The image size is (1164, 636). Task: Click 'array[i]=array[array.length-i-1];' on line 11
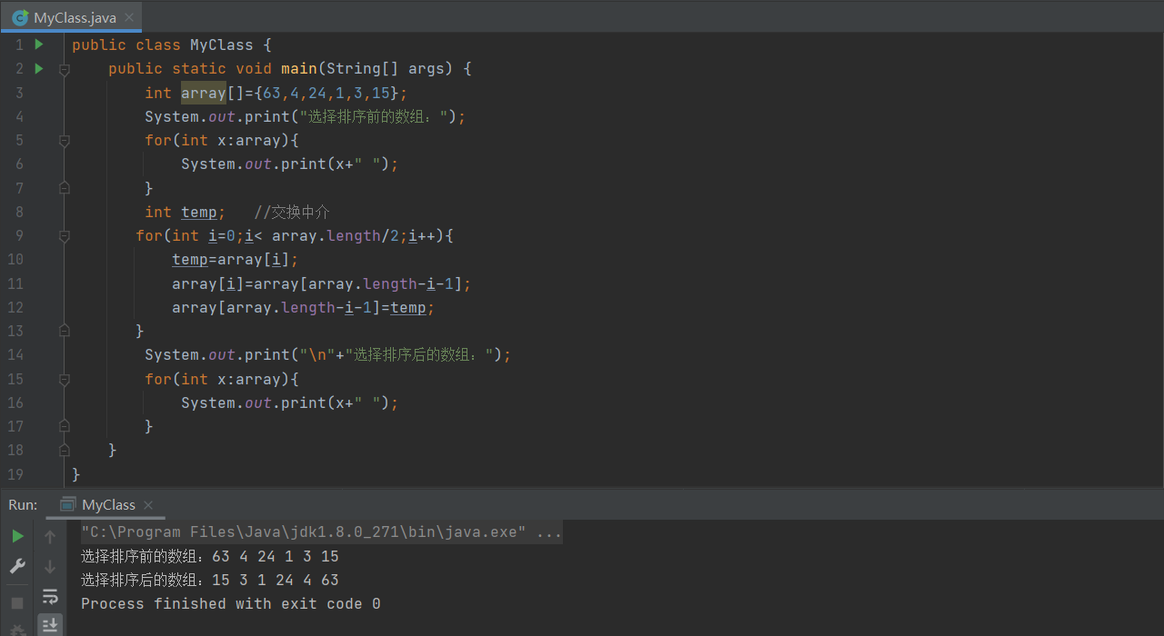[x=322, y=283]
